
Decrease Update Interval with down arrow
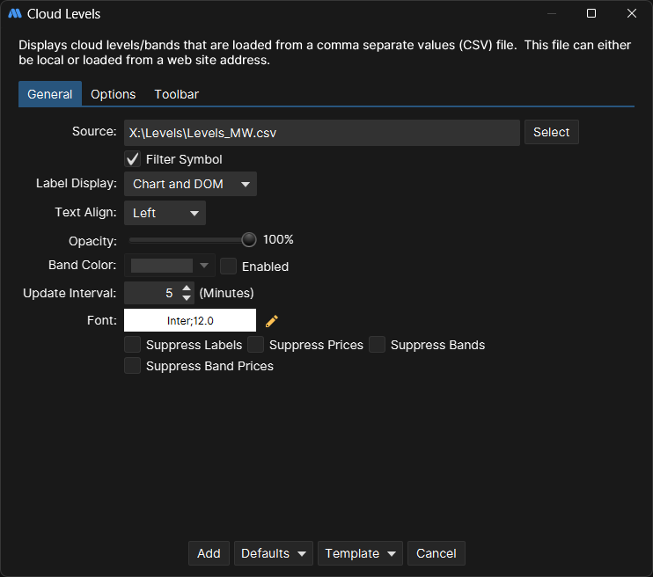(187, 298)
